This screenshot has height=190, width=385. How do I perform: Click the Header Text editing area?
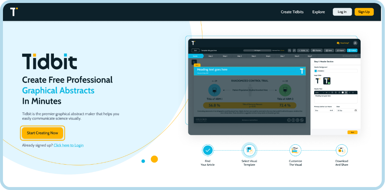[336, 99]
